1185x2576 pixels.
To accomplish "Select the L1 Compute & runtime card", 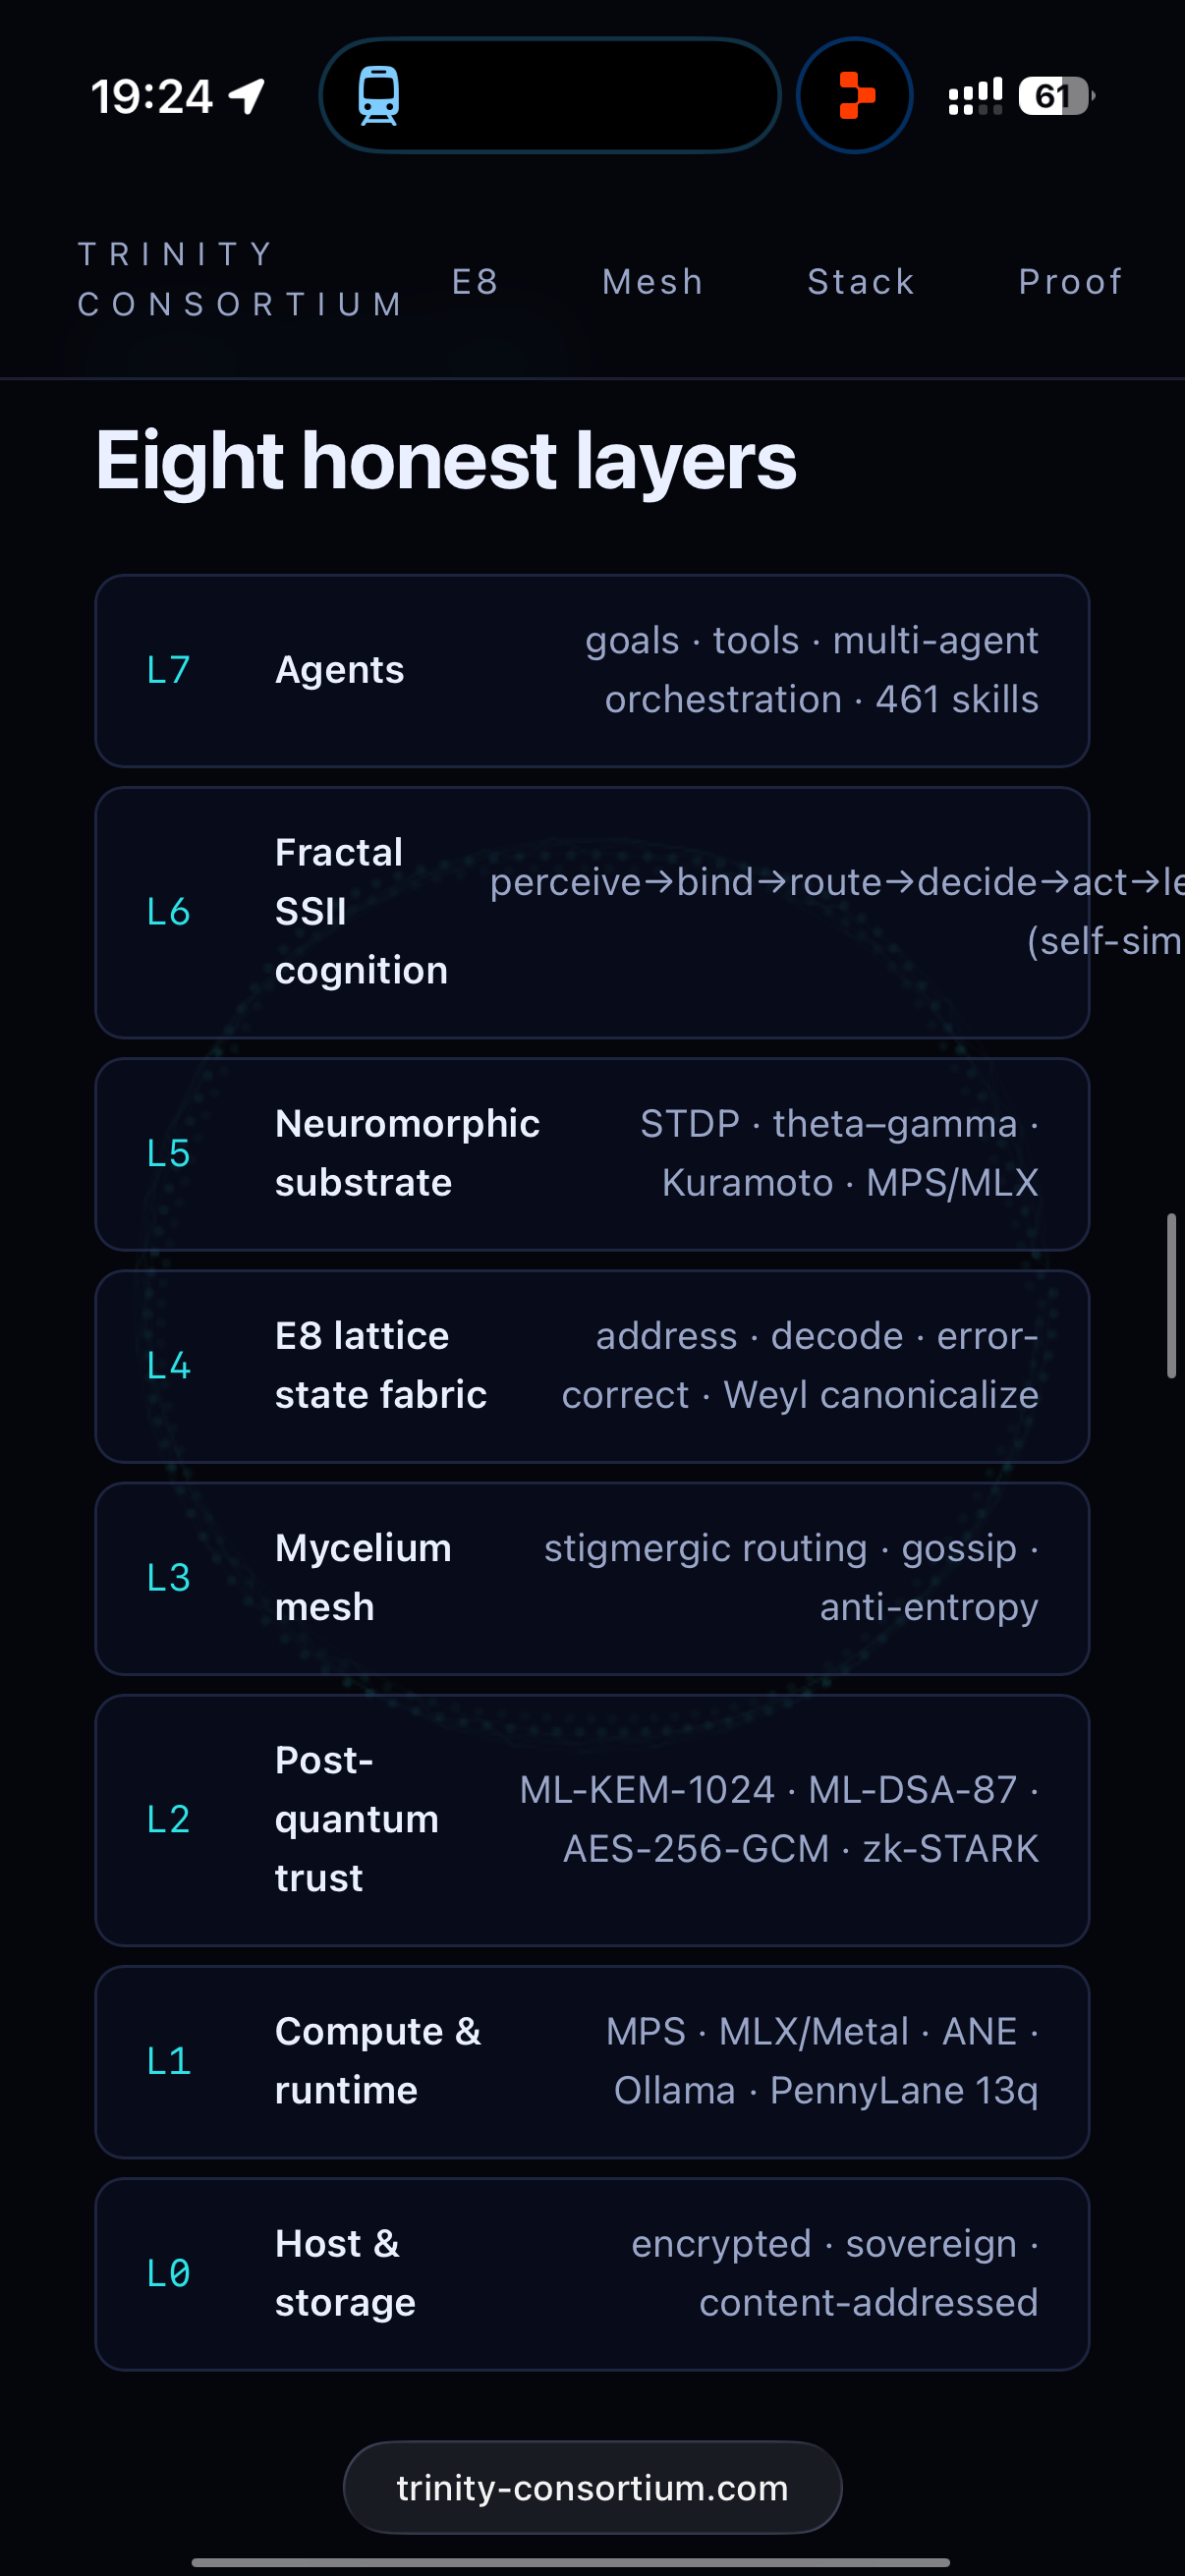I will point(592,2062).
